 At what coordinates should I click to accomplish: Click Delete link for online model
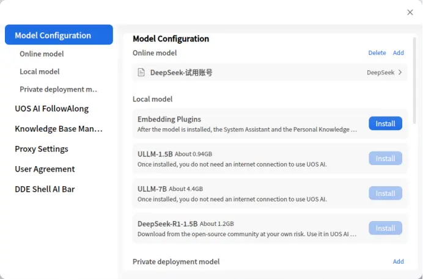[377, 53]
